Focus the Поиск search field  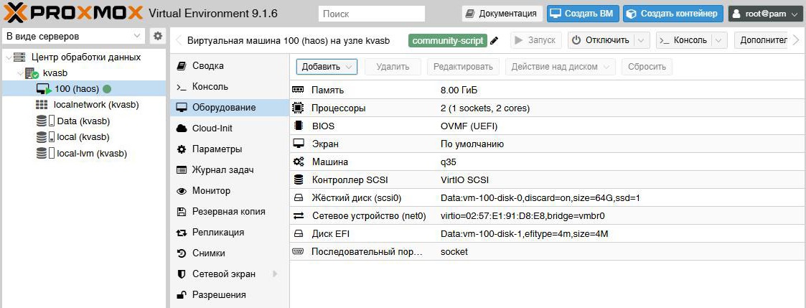point(372,14)
